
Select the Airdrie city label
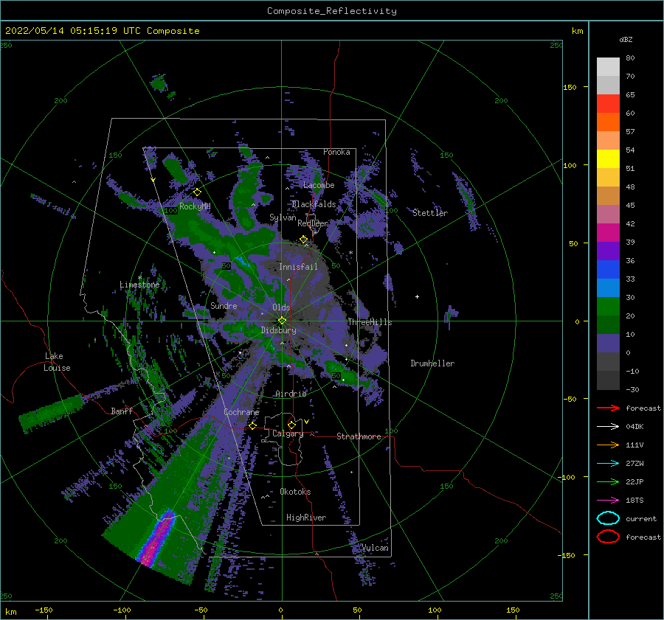pyautogui.click(x=291, y=394)
